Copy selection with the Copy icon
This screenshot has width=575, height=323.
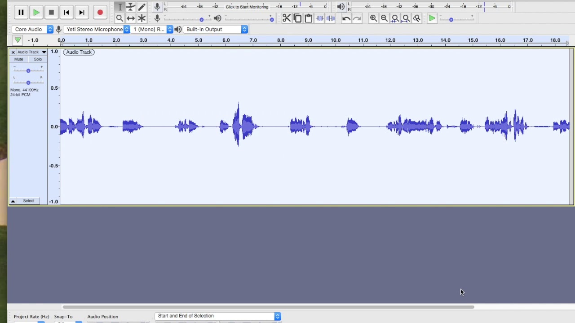point(297,18)
